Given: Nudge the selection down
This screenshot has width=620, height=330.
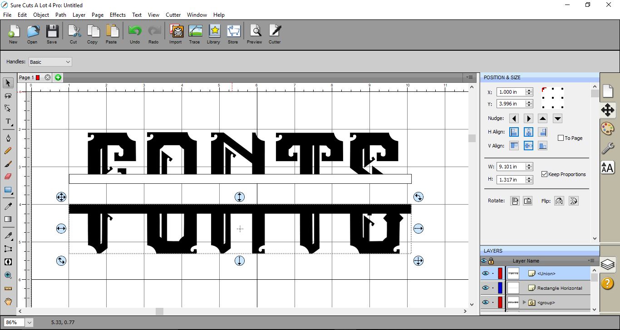Looking at the screenshot, I should pyautogui.click(x=558, y=119).
